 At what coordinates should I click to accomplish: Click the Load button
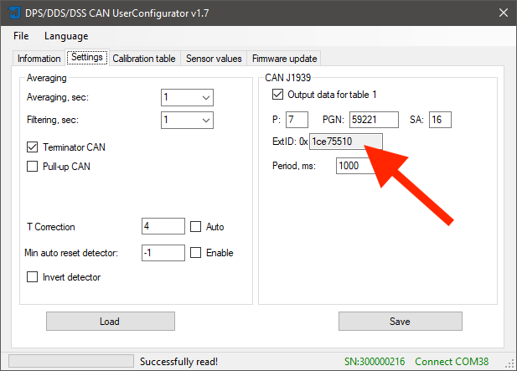109,322
